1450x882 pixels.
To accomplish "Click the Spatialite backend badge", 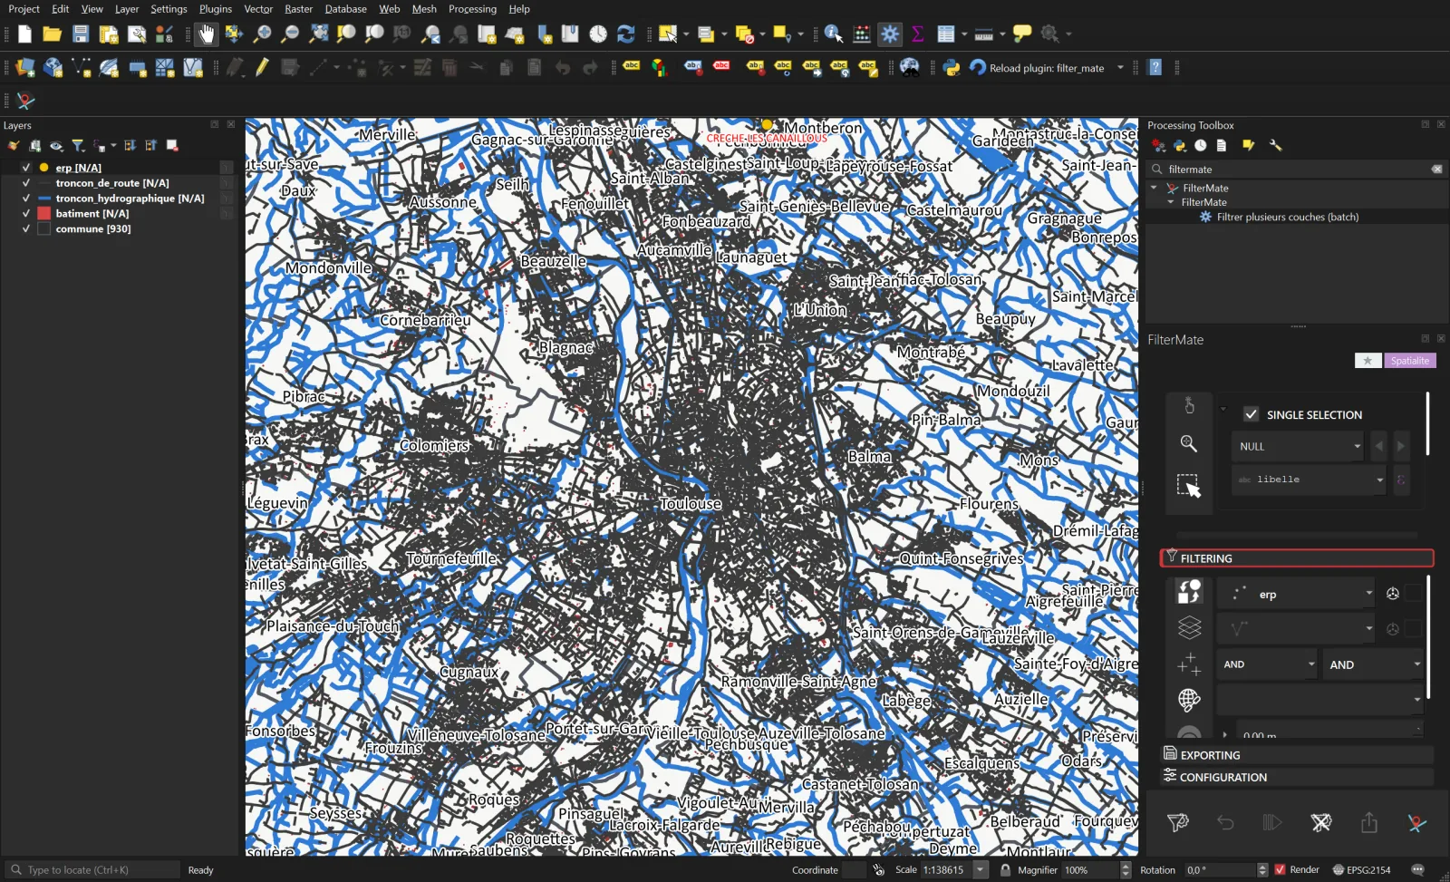I will (x=1410, y=361).
